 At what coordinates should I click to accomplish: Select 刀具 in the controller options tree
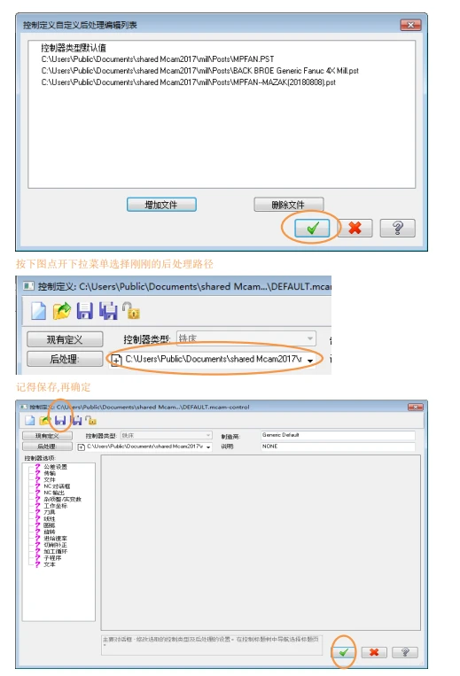[x=50, y=512]
